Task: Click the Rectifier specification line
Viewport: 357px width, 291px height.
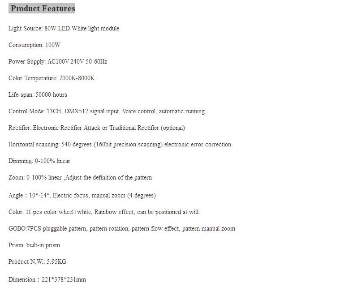Action: (x=97, y=128)
